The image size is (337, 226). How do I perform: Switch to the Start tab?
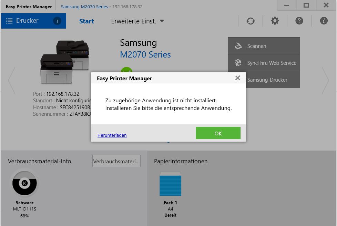click(x=86, y=21)
